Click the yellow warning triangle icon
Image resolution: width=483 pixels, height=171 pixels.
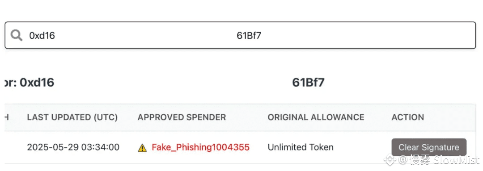pos(142,148)
